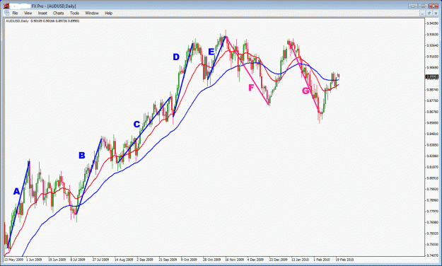Image resolution: width=442 pixels, height=266 pixels.
Task: Click the pink label G on chart
Action: [306, 91]
